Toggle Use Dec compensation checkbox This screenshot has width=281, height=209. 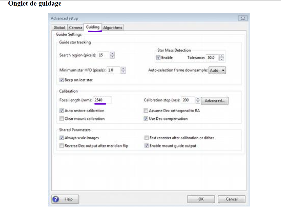[146, 119]
